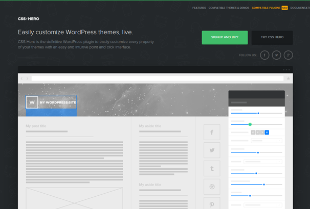Select the blue highlighted alignment button
This screenshot has height=209, width=310.
coord(267,133)
